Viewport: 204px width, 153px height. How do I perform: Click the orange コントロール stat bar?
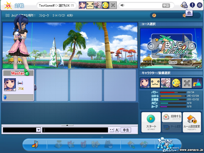173,96
